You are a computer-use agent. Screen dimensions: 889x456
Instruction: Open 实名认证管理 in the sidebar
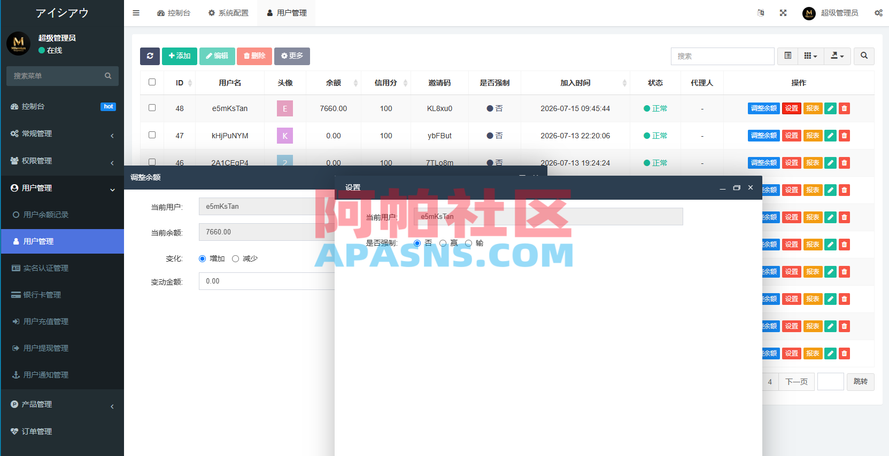pyautogui.click(x=63, y=268)
